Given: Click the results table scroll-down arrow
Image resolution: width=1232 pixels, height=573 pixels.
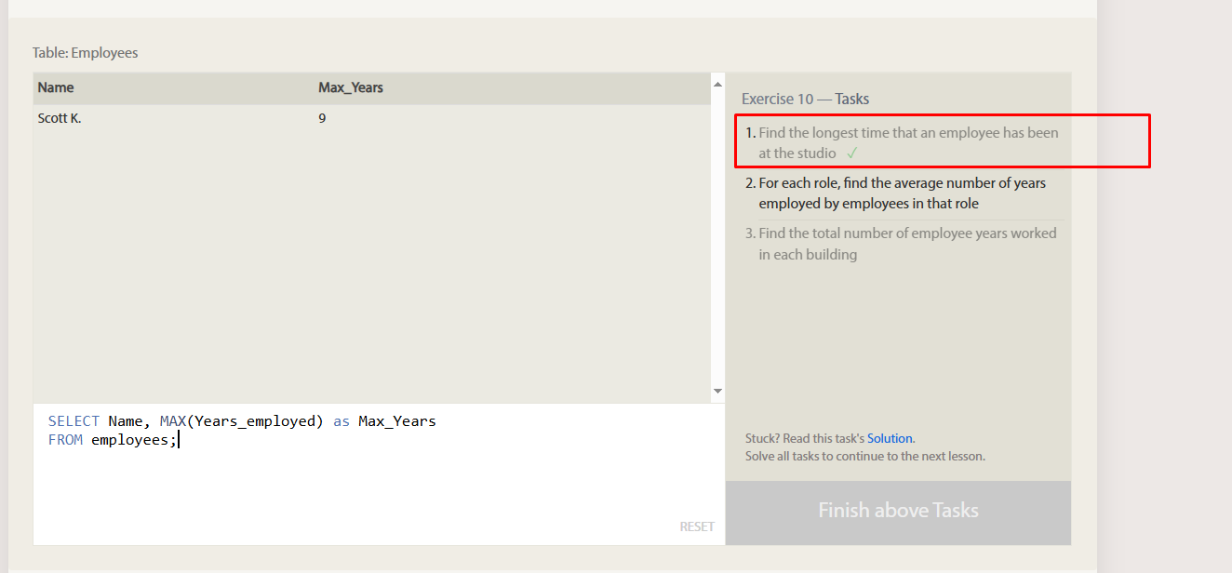Looking at the screenshot, I should click(x=717, y=391).
